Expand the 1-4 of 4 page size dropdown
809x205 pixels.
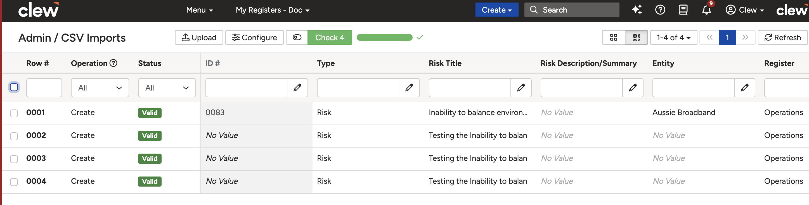point(673,37)
